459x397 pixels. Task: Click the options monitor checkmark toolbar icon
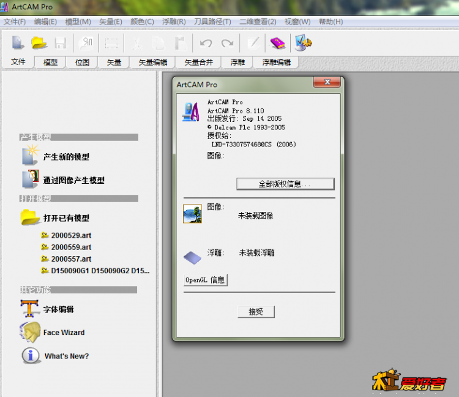304,43
